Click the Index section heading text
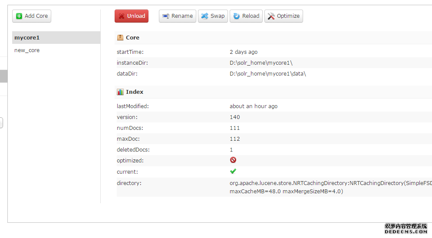This screenshot has height=238, width=432. [x=135, y=92]
